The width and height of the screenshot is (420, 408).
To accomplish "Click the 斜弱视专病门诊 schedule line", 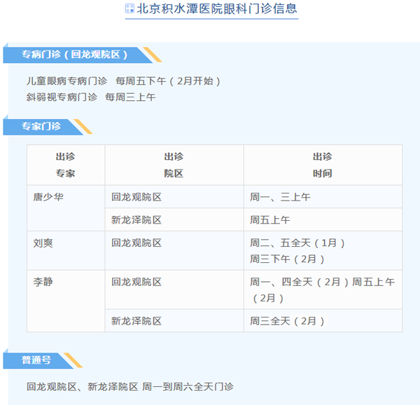I will [x=91, y=97].
